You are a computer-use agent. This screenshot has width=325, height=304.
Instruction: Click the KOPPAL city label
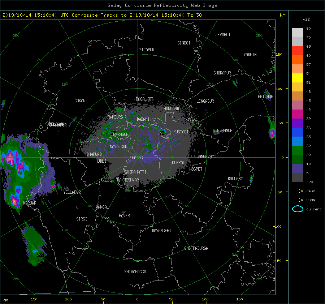178,162
